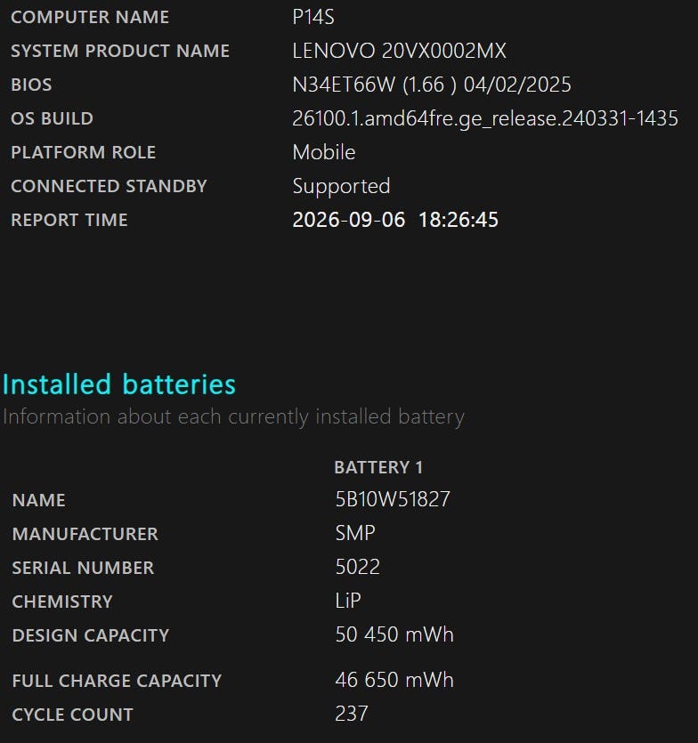This screenshot has width=698, height=743.
Task: Select the battery serial number 5022
Action: tap(358, 567)
